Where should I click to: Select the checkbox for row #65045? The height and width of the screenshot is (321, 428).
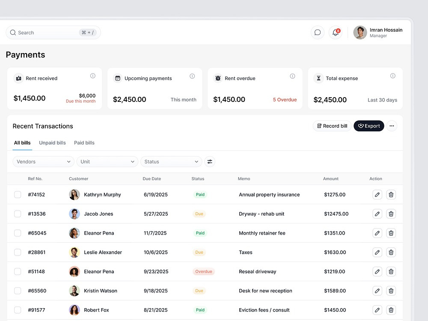point(18,233)
